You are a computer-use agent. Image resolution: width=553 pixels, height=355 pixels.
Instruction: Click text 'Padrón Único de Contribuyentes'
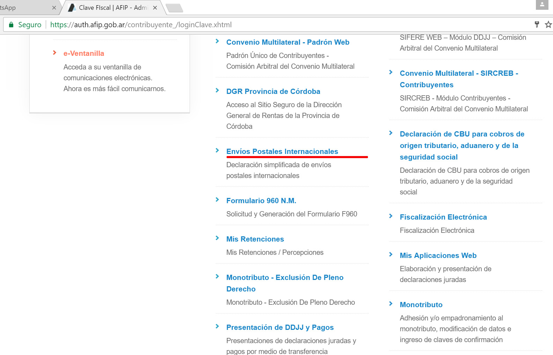(x=275, y=56)
